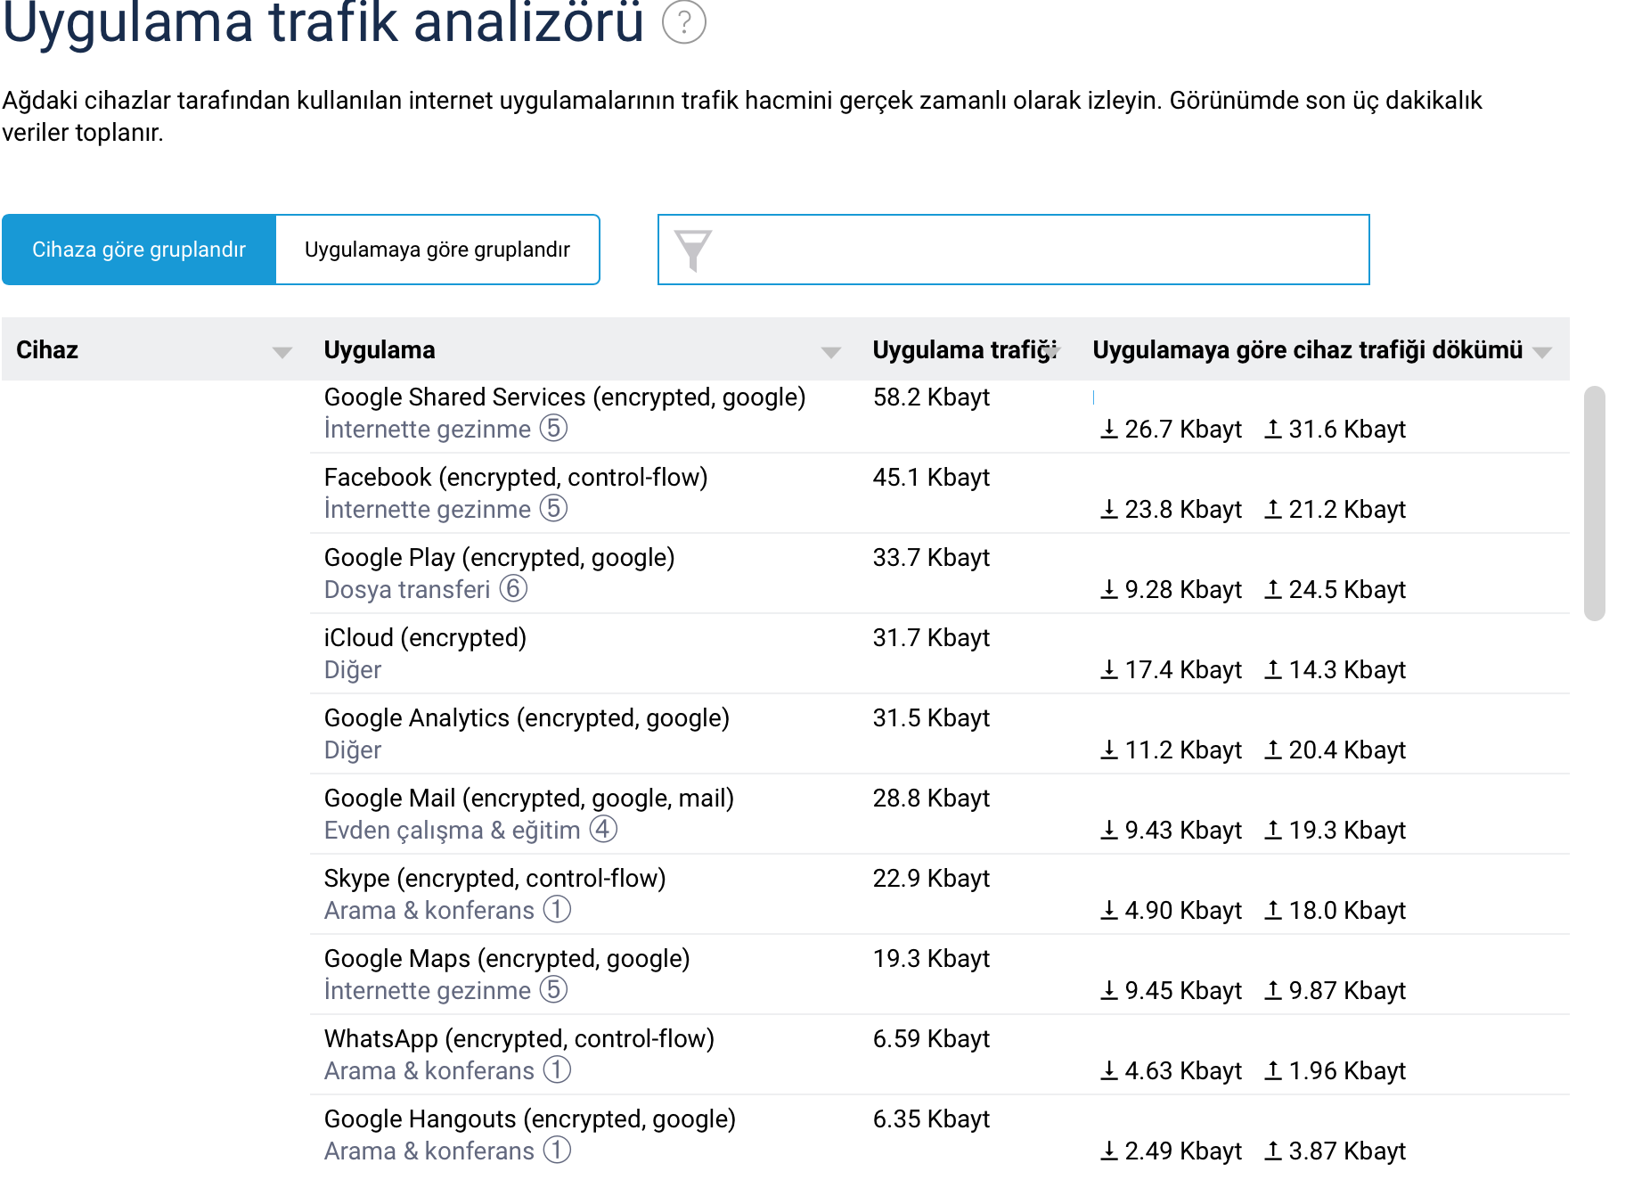This screenshot has height=1196, width=1650.
Task: Click the 45.1 Kbayt traffic value
Action: click(931, 478)
